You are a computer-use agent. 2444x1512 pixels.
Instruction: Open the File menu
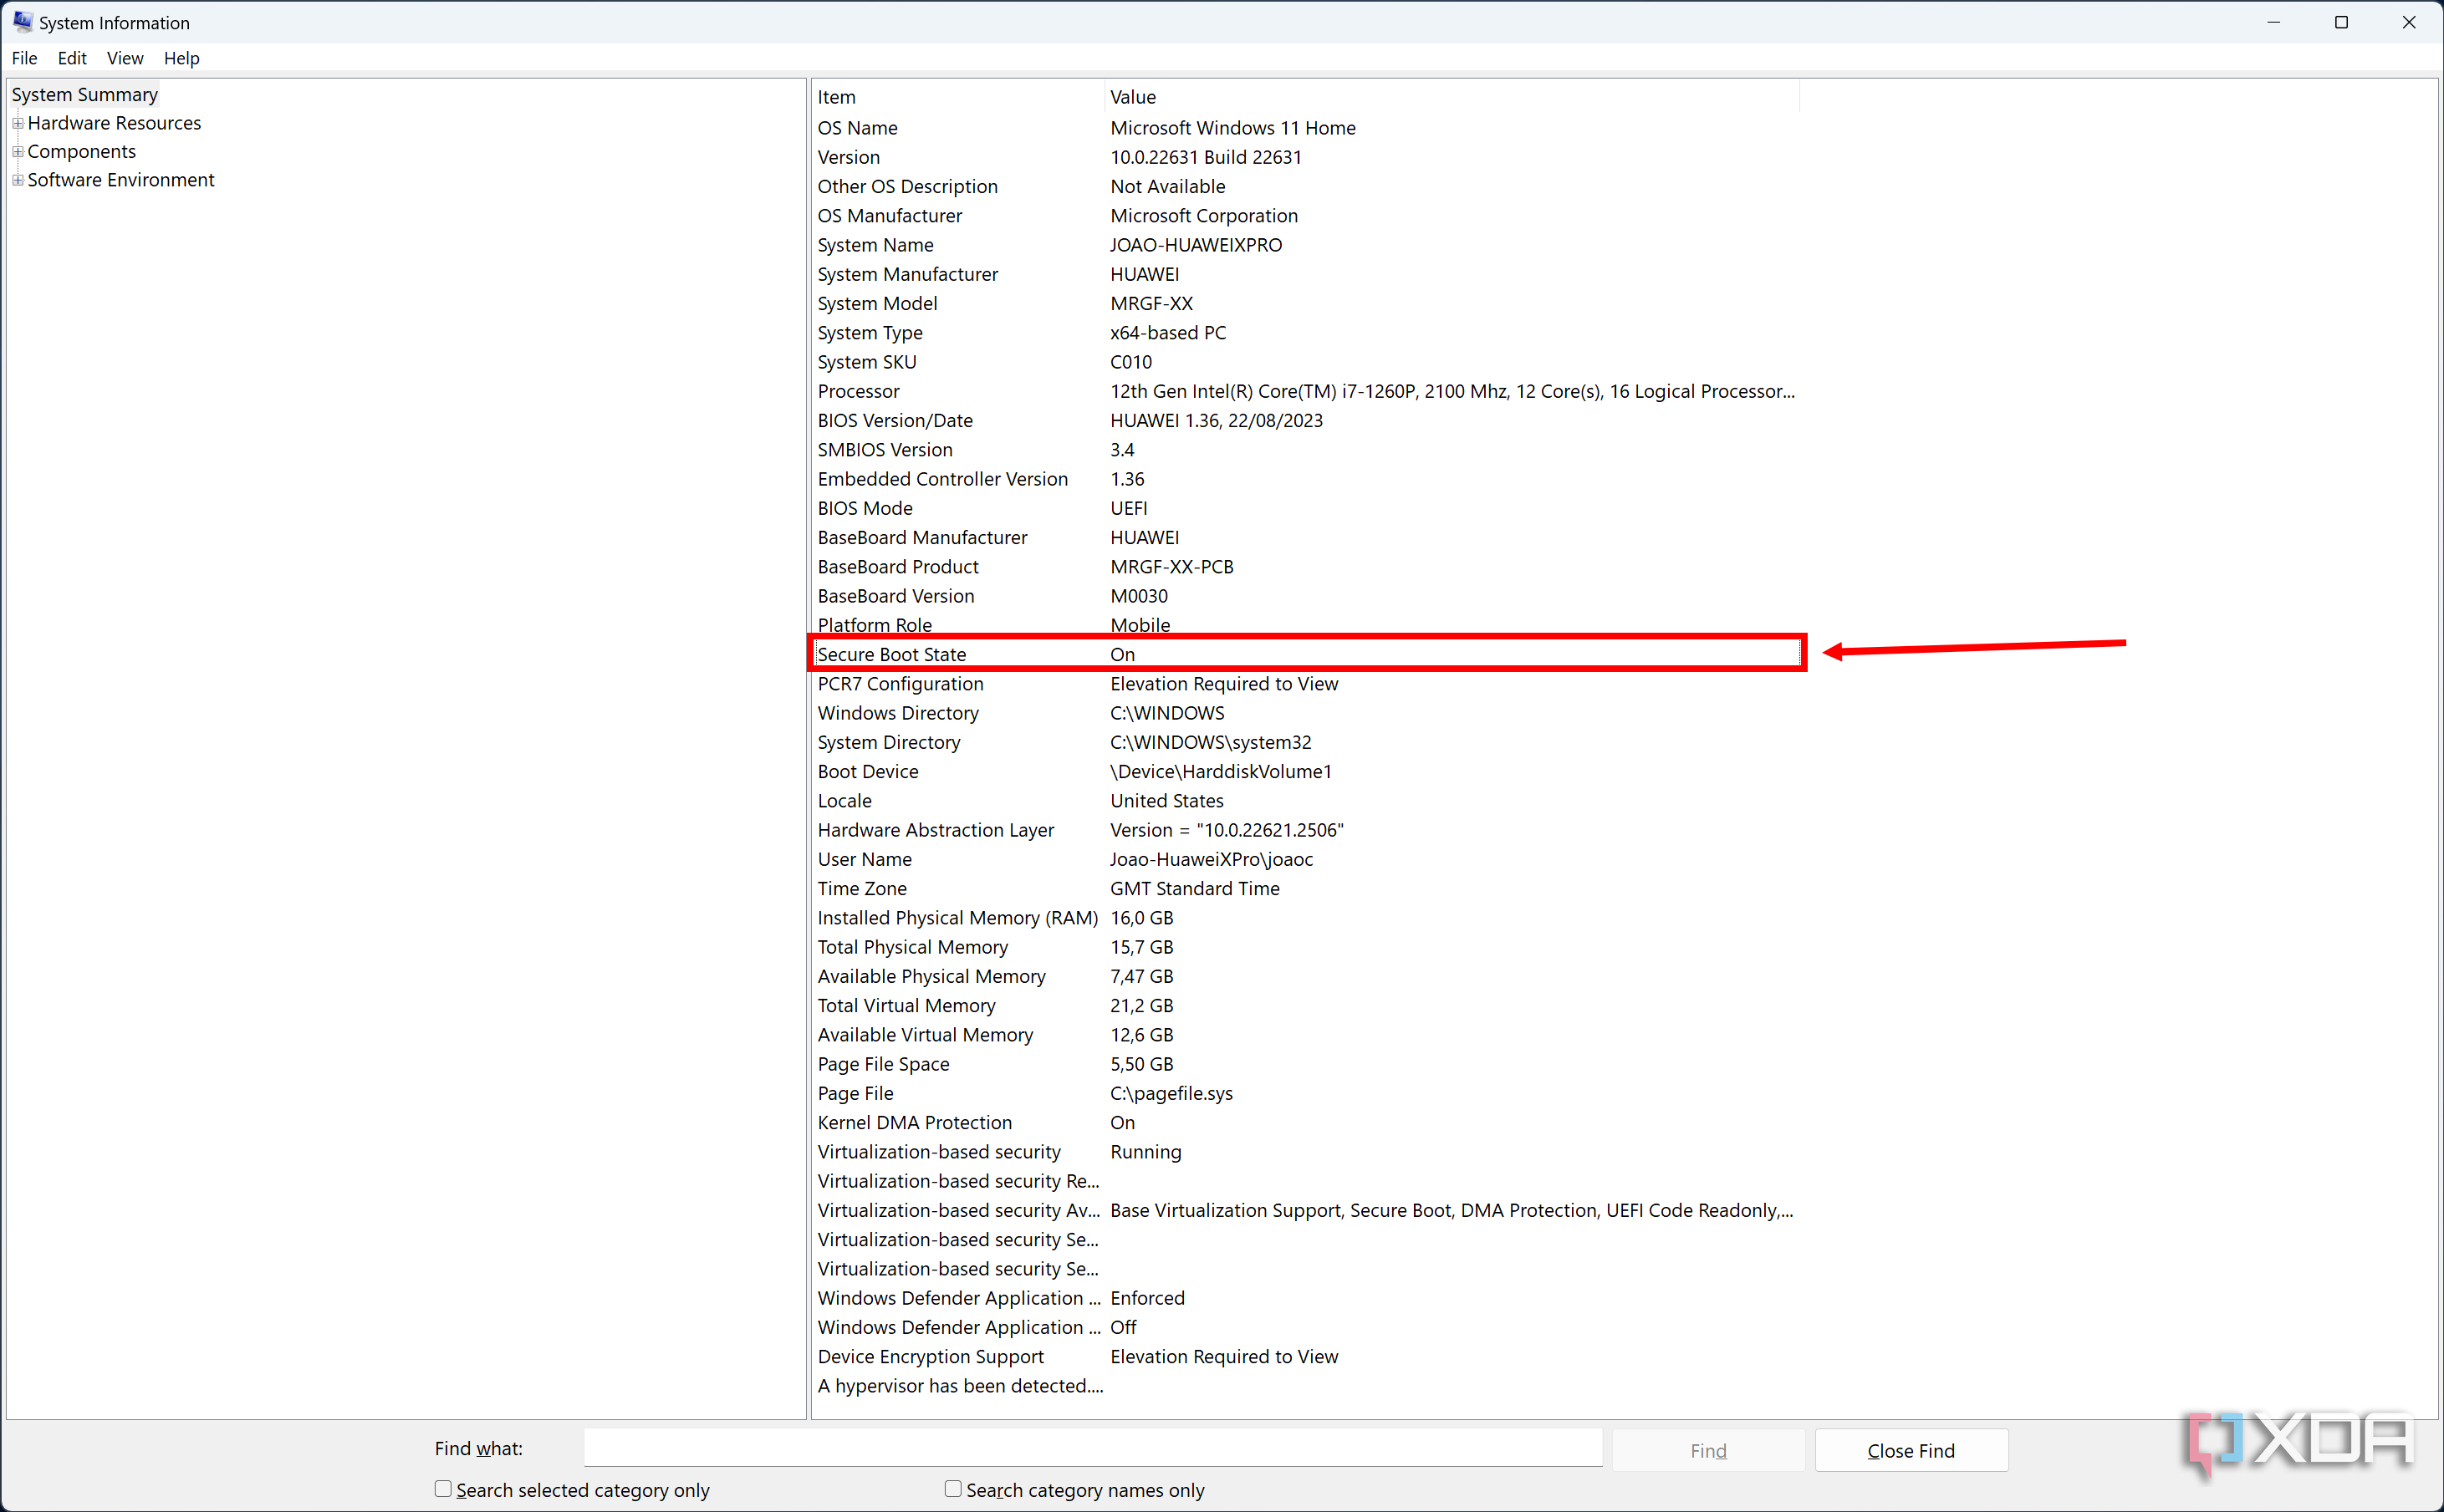(24, 58)
